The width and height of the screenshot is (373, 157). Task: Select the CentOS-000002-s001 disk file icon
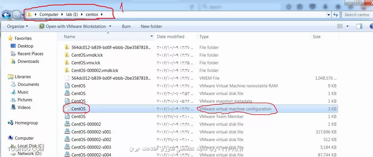[67, 132]
